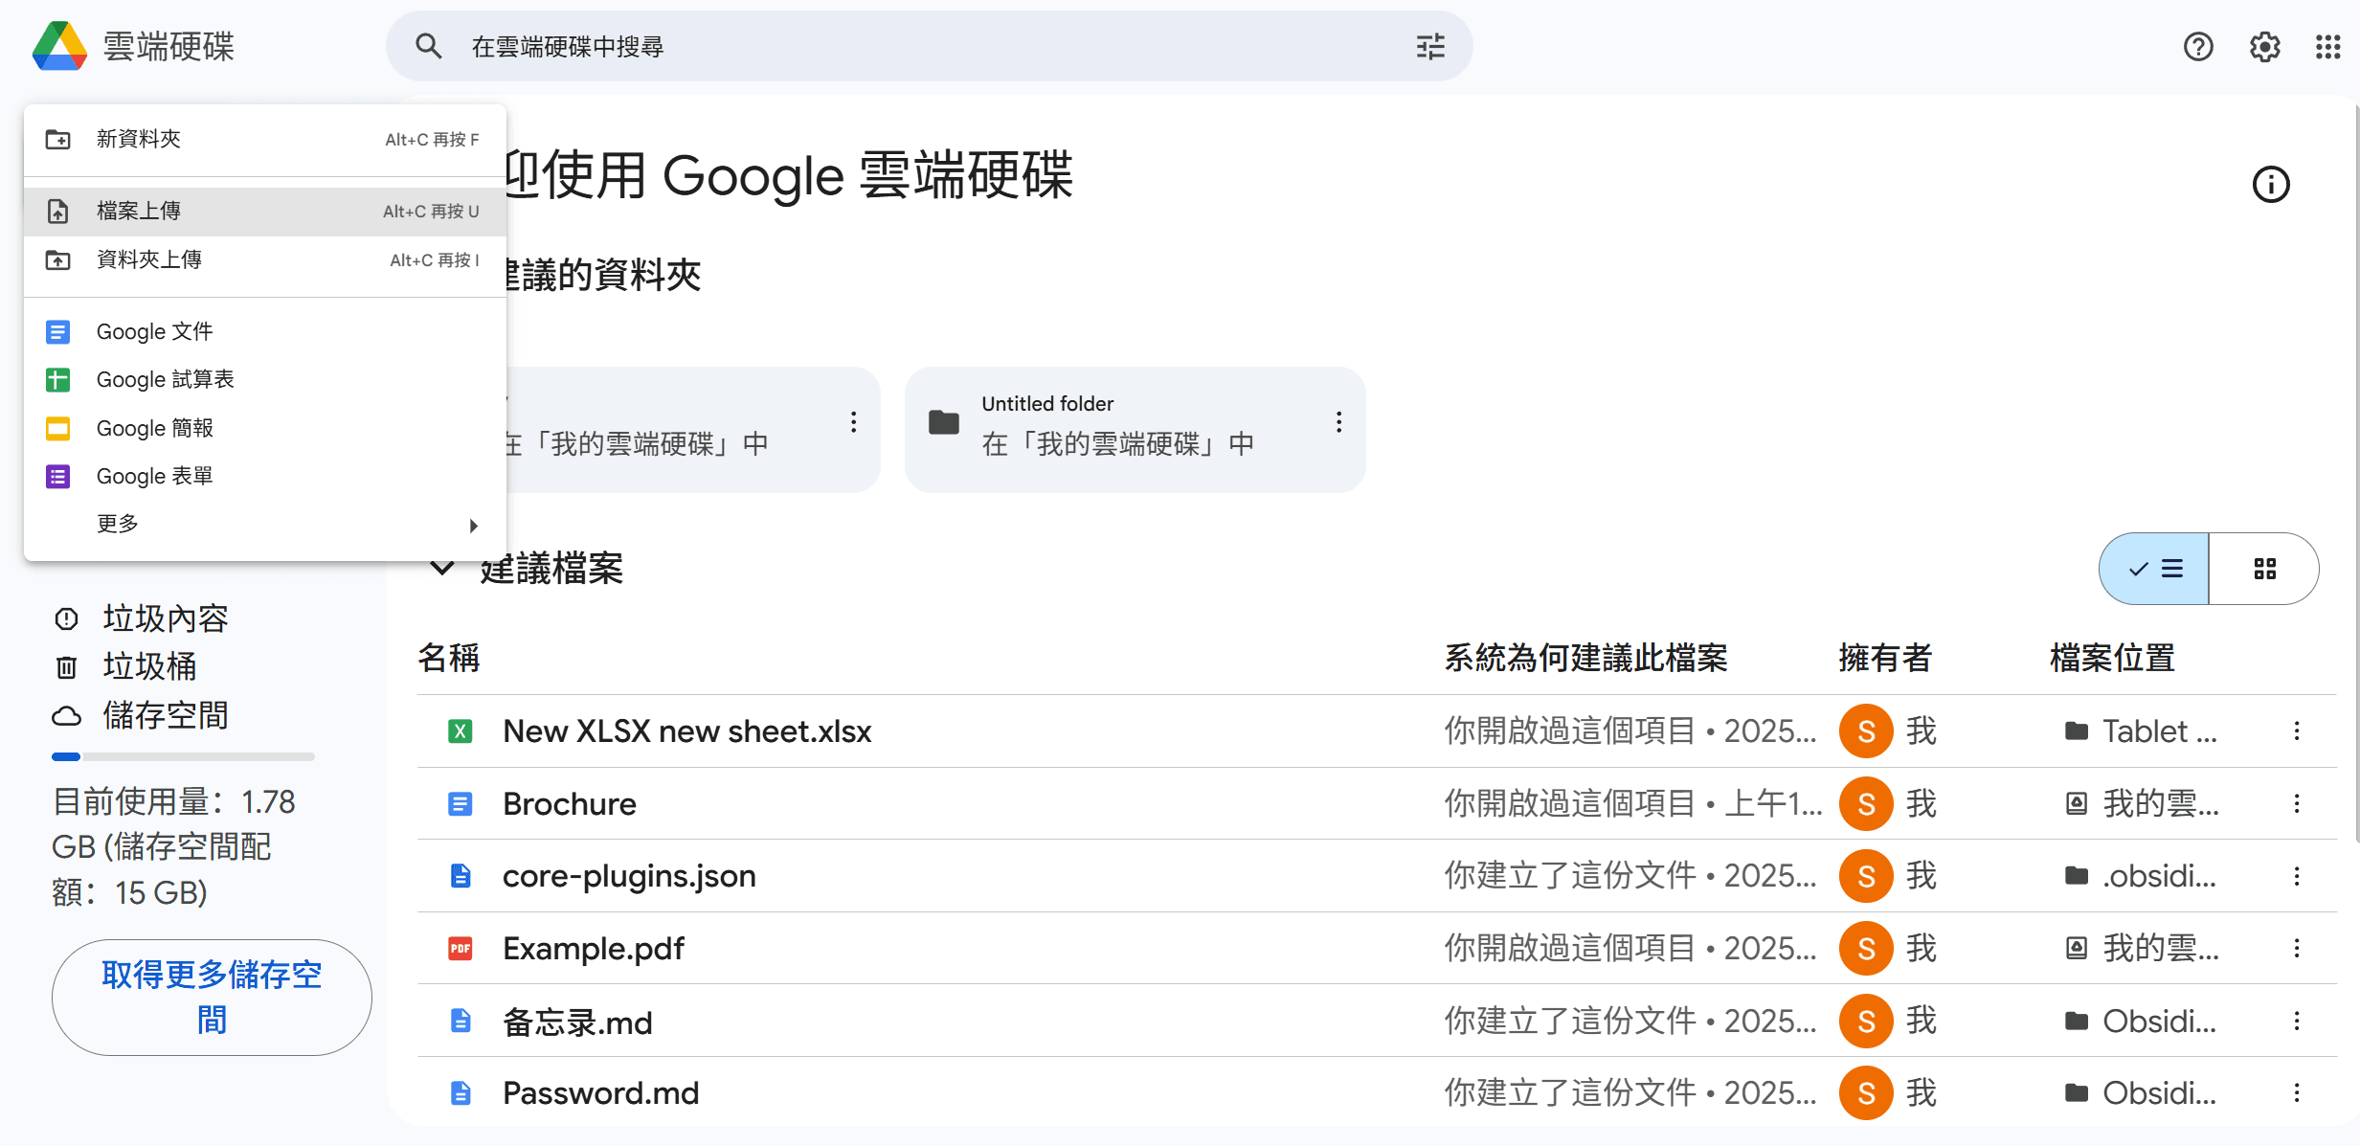The height and width of the screenshot is (1146, 2360).
Task: Click the storage cloud icon
Action: (x=66, y=715)
